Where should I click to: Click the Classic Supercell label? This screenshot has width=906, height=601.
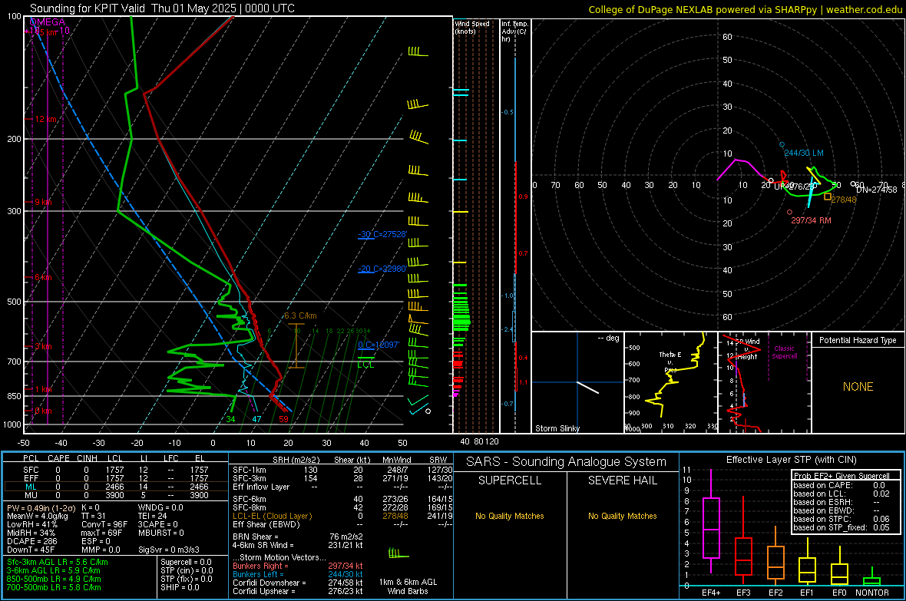click(784, 352)
